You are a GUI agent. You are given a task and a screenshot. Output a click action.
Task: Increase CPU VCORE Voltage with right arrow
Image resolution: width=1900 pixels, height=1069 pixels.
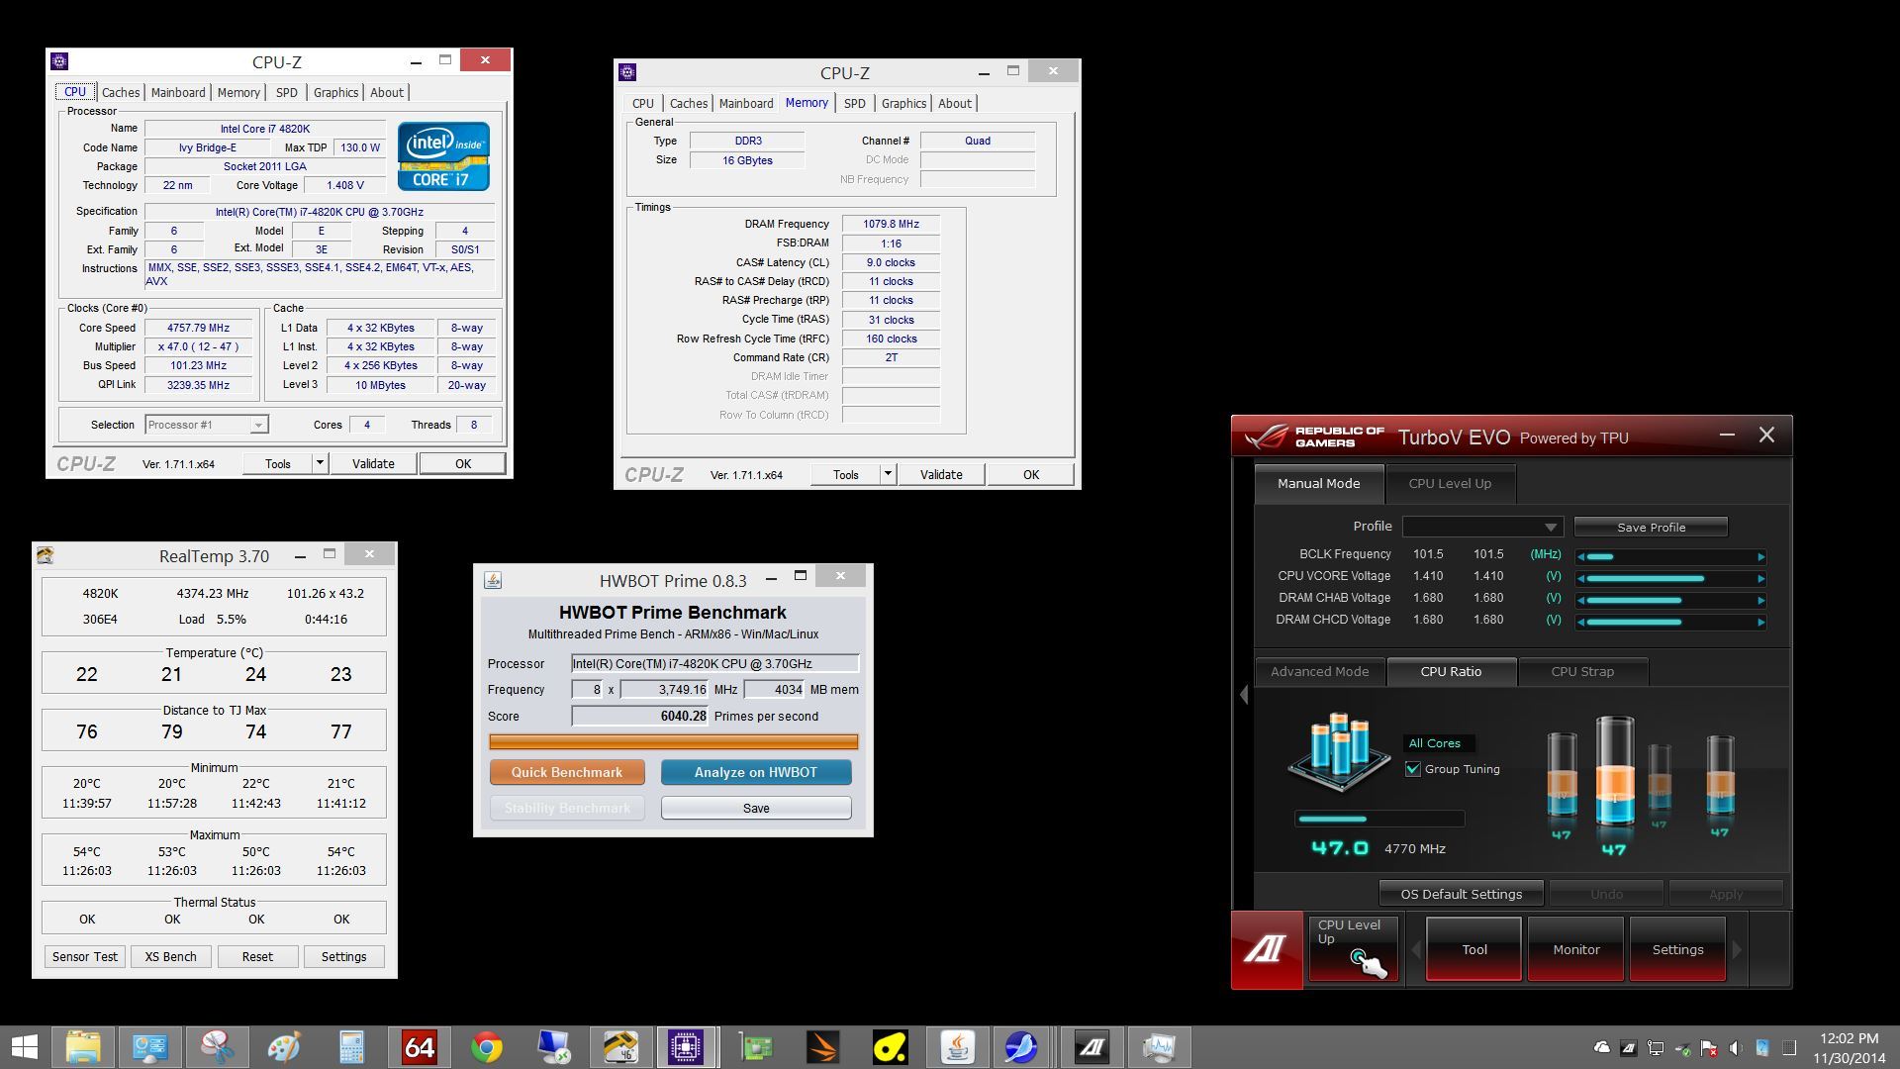click(x=1760, y=578)
